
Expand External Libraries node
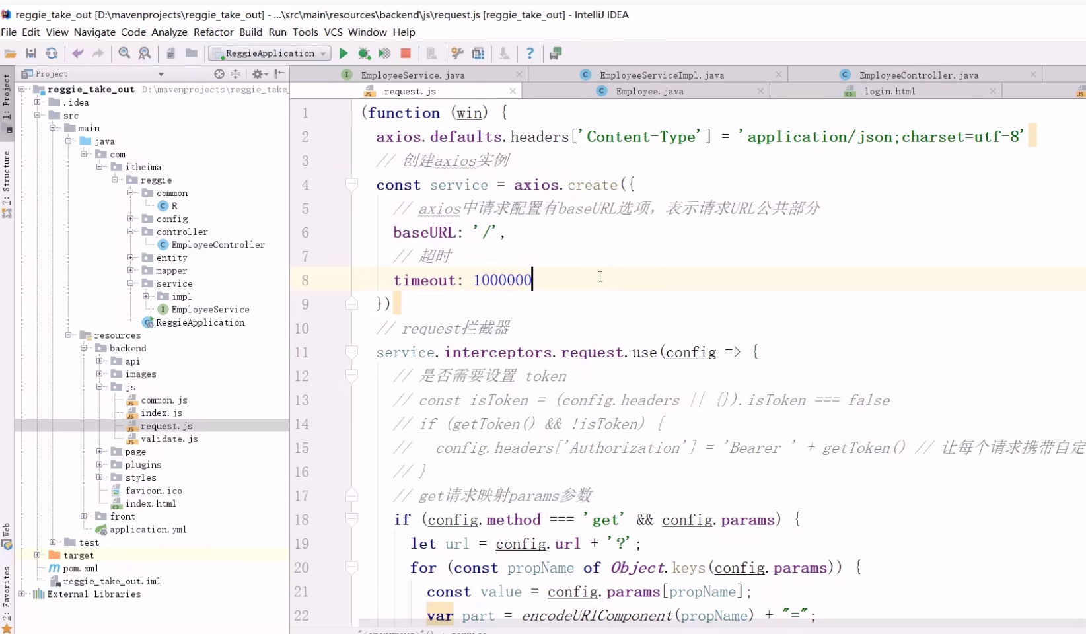(x=22, y=594)
